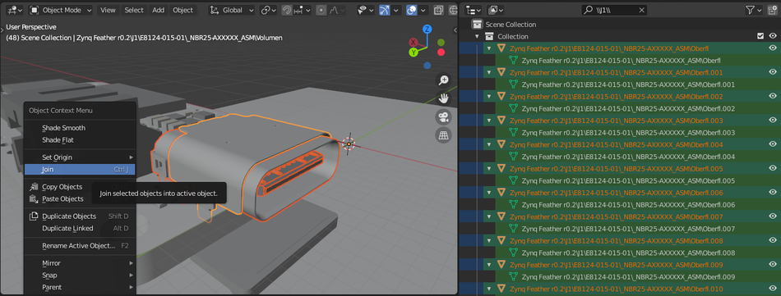Hide Oberfl.002 using its eye icon
This screenshot has height=296, width=781.
click(x=773, y=97)
